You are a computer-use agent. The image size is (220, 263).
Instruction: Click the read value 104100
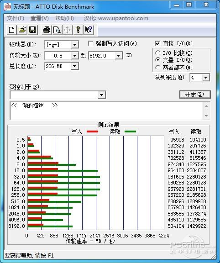coord(198,140)
